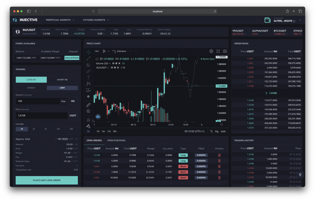Open chart settings gear
The image size is (315, 200).
(x=211, y=51)
